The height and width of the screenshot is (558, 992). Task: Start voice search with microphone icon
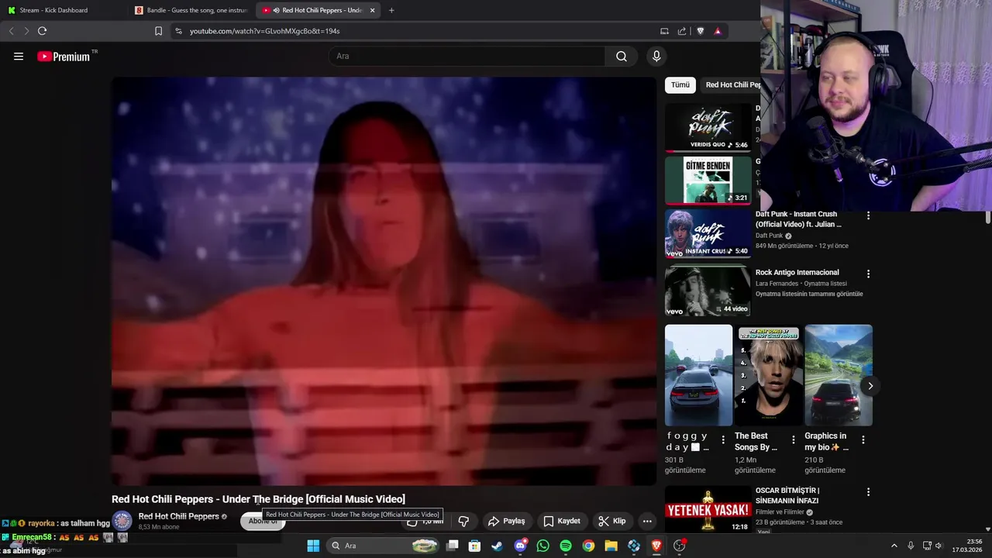(x=656, y=56)
